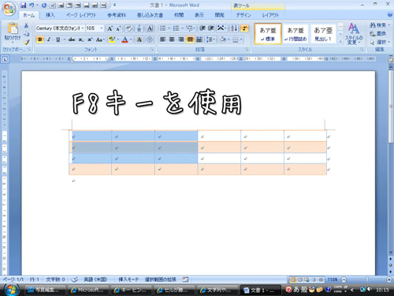Align text to the center
Image resolution: width=394 pixels, height=296 pixels.
(172, 39)
